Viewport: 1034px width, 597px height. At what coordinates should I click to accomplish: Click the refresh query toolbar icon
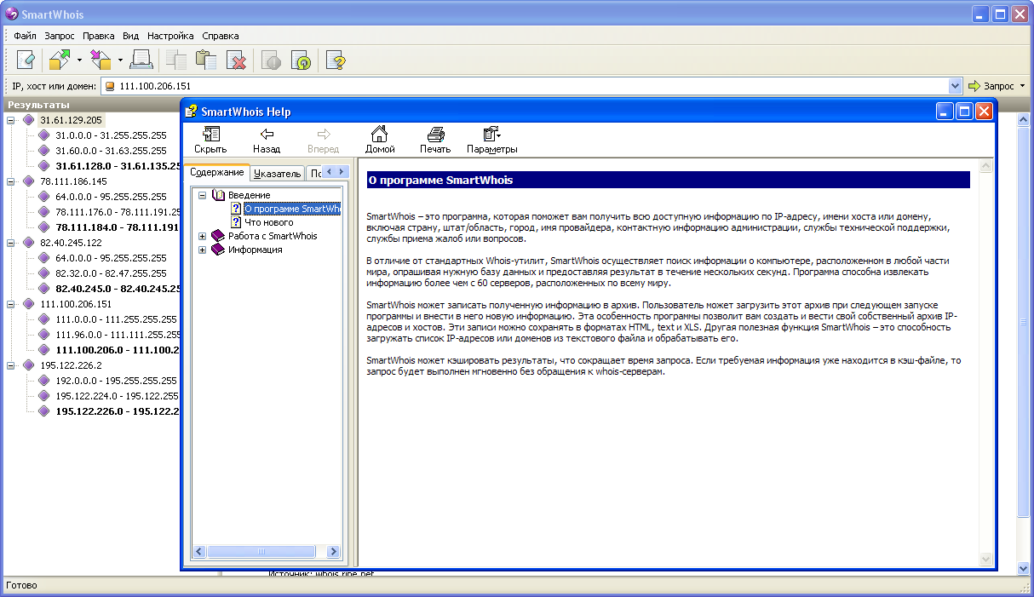(x=301, y=60)
